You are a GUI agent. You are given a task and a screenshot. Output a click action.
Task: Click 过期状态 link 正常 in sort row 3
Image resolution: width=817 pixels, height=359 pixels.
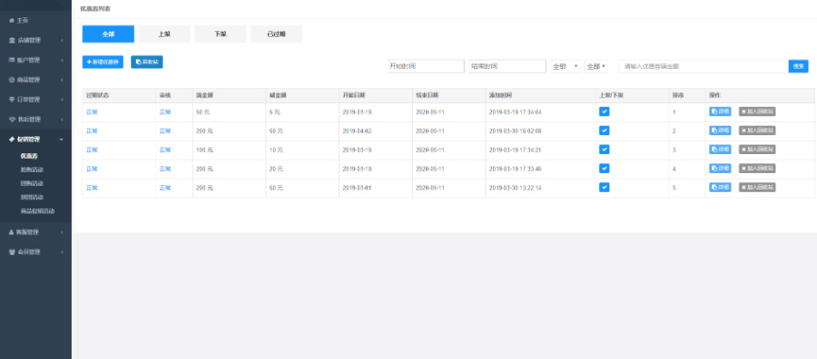tap(93, 150)
